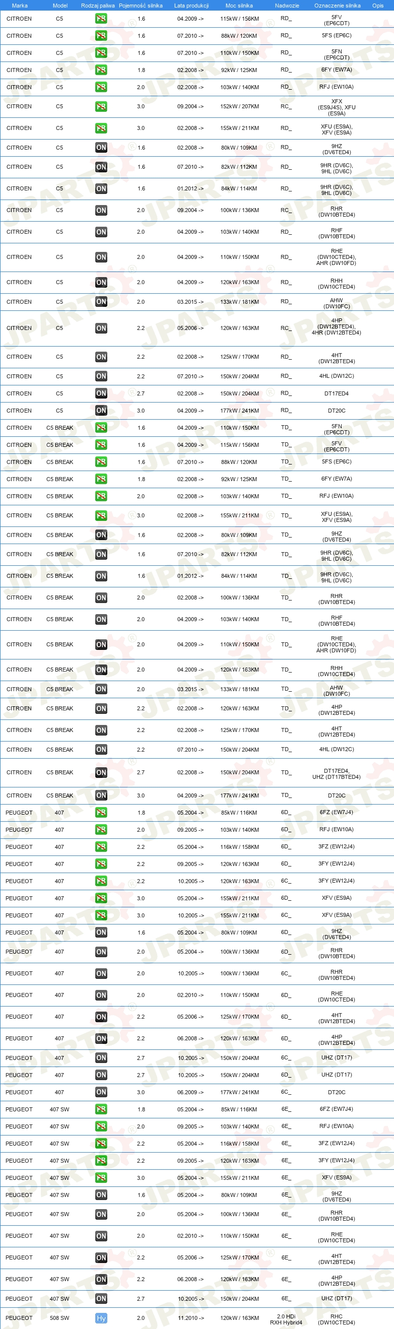Click '01.2012 ->' date in C5 BREAK row

coord(190,576)
